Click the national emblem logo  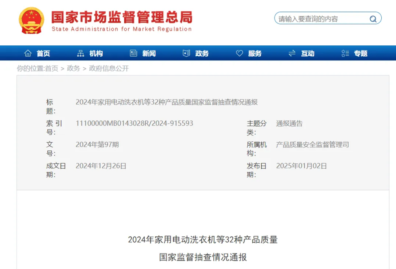(x=32, y=20)
